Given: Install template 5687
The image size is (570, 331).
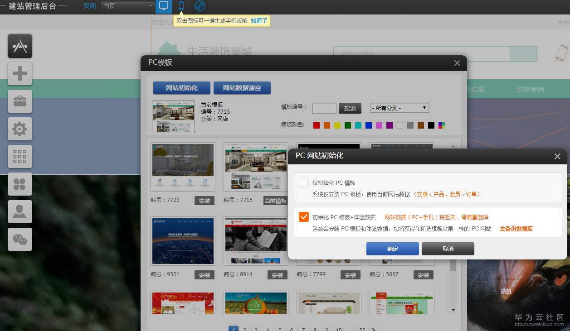Looking at the screenshot, I should coord(424,275).
